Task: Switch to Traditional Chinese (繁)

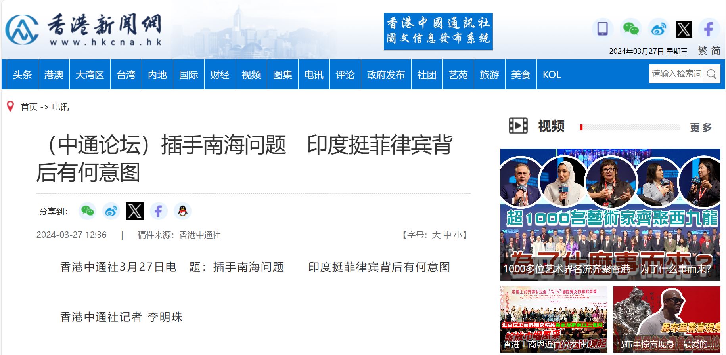Action: (x=703, y=51)
